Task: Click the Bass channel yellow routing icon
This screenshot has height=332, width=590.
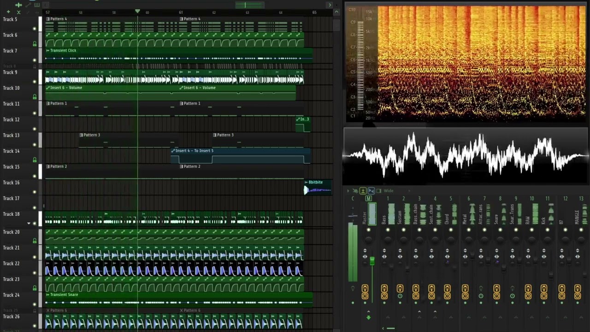Action: [384, 288]
